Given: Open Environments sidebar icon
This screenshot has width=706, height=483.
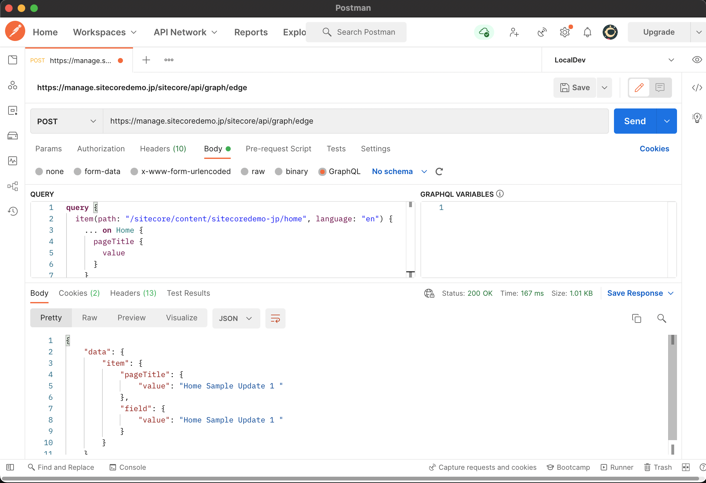Looking at the screenshot, I should tap(13, 110).
